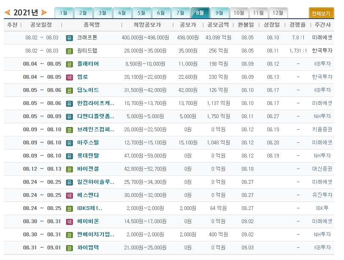Screen dimensions: 344x260
Task: Open the 3월 month tab
Action: click(x=103, y=13)
